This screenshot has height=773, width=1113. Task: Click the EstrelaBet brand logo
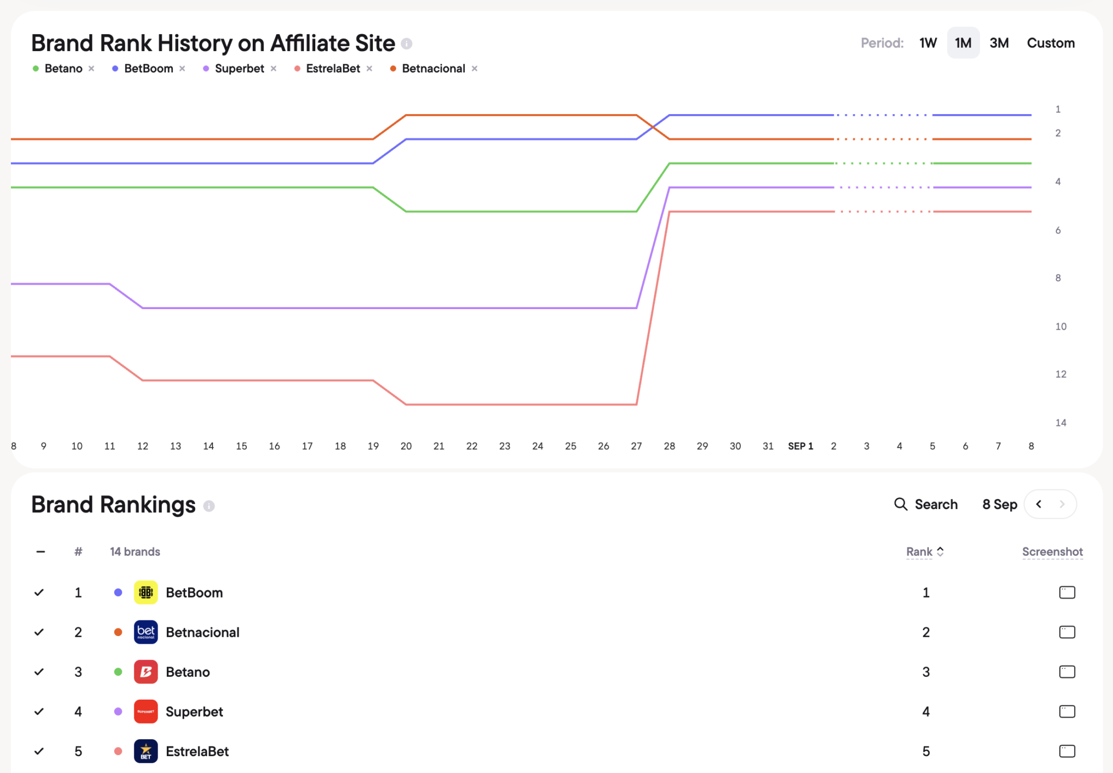pyautogui.click(x=146, y=751)
